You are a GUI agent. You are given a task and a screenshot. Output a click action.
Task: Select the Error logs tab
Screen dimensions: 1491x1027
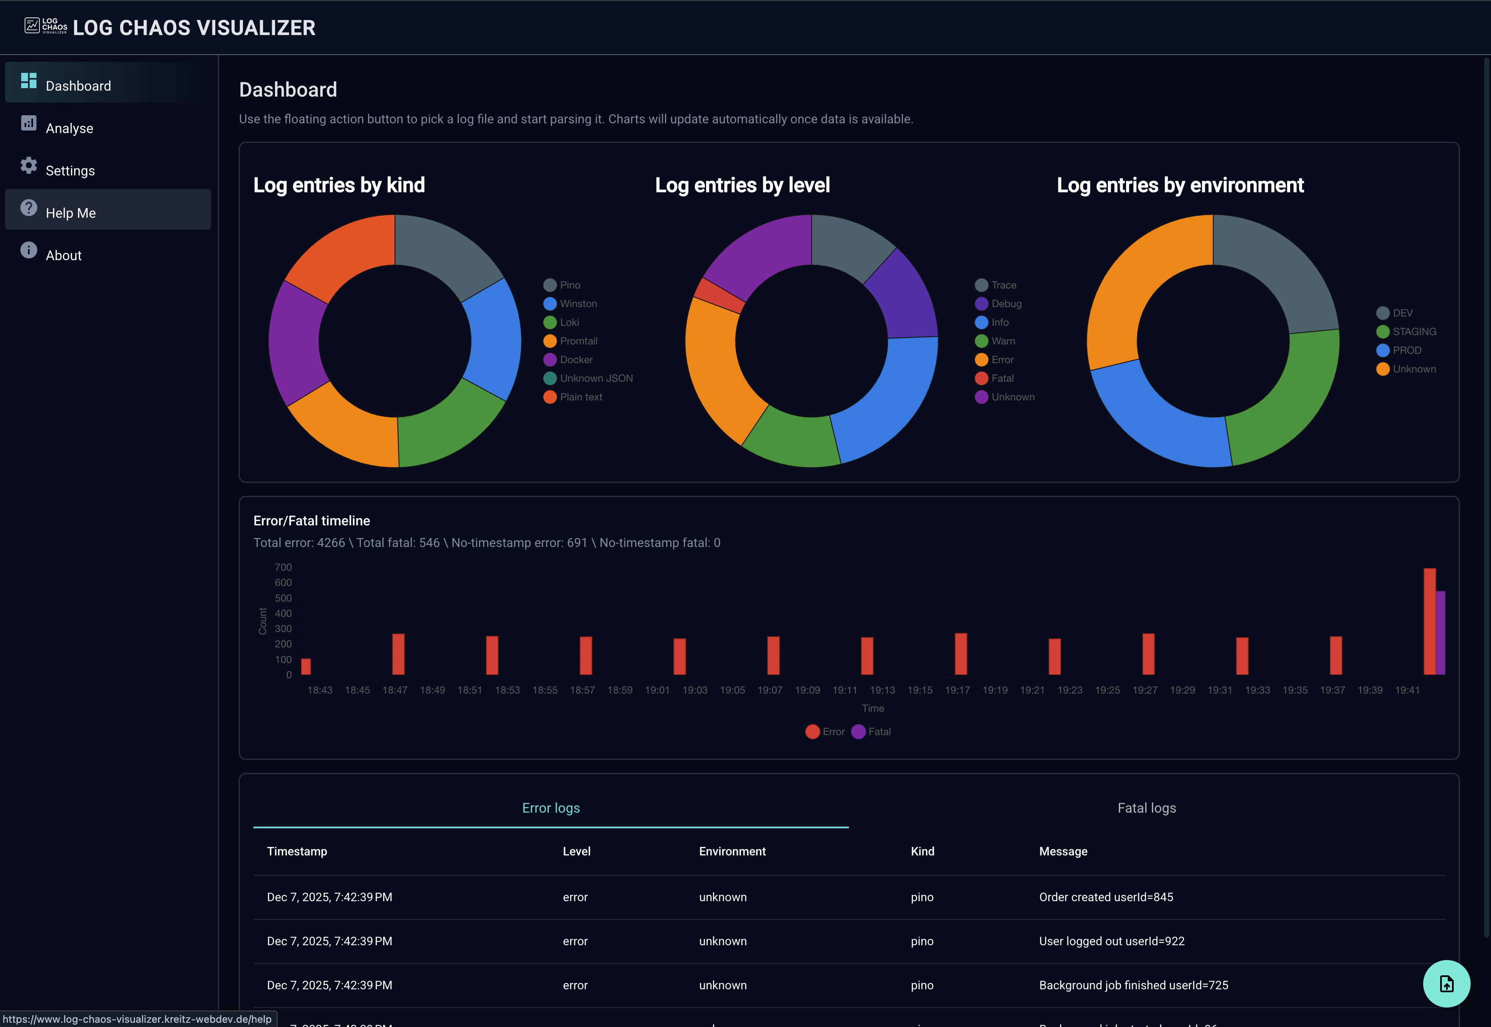pos(551,808)
